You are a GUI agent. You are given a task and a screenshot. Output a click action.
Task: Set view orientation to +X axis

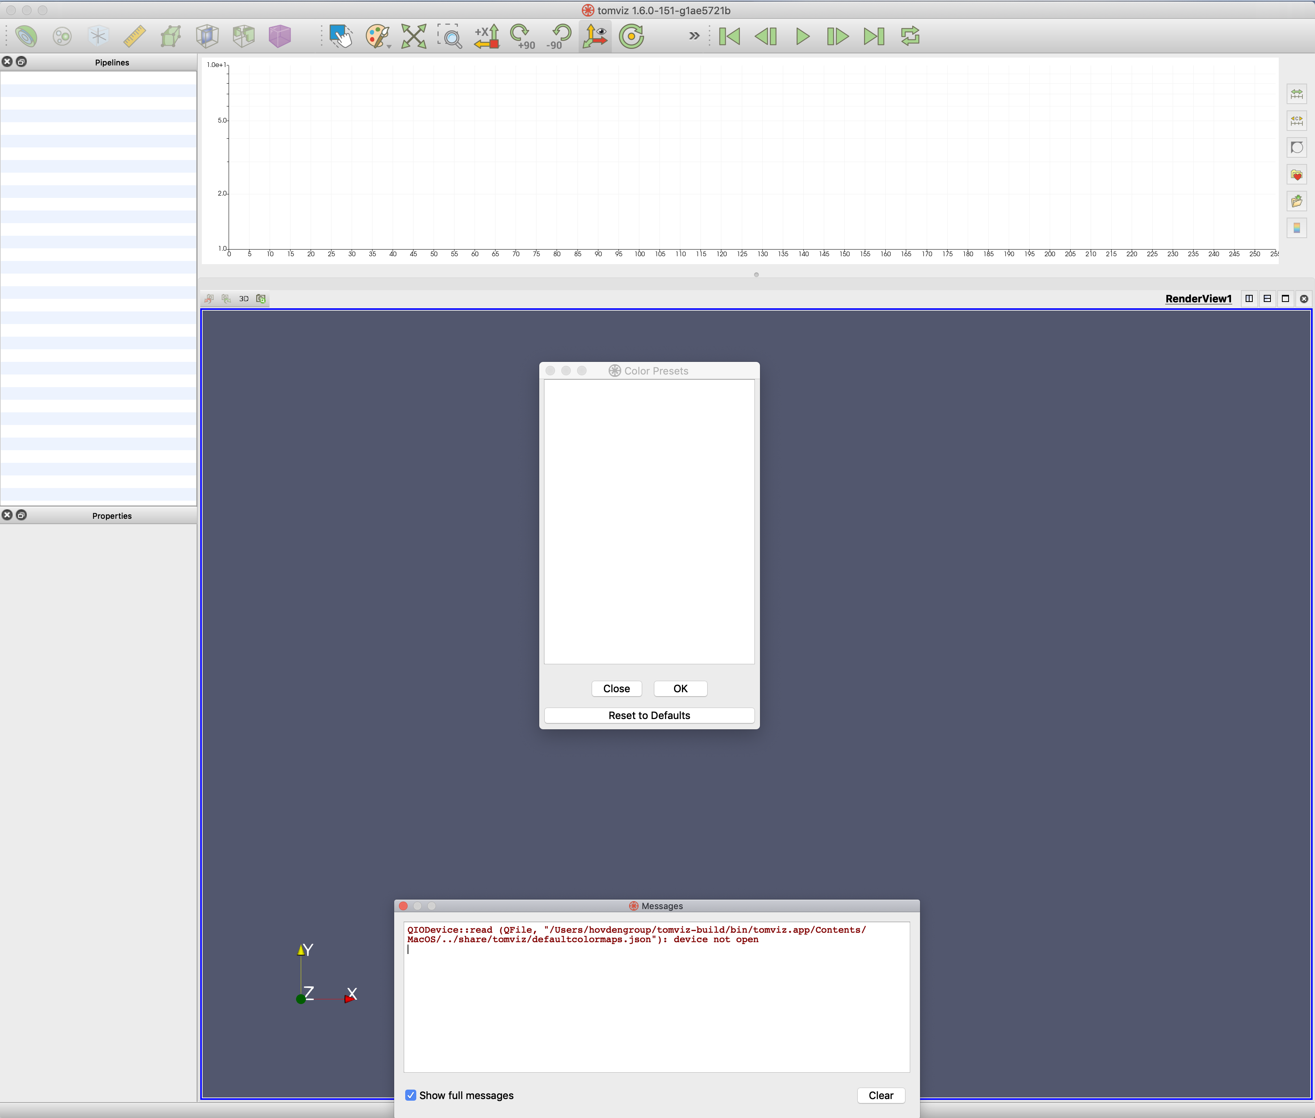(x=487, y=36)
